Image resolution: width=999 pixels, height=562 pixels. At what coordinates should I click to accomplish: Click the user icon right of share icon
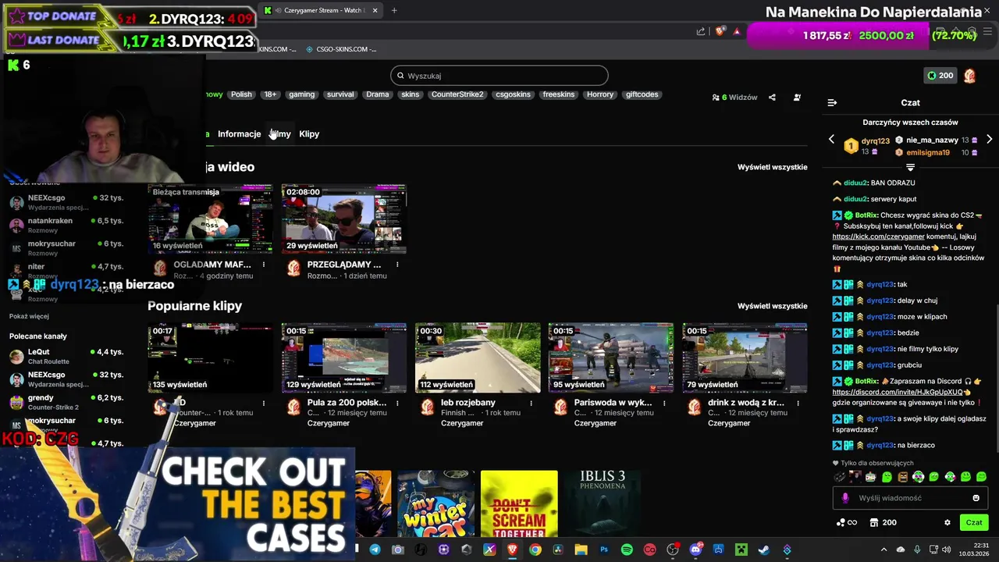[797, 98]
